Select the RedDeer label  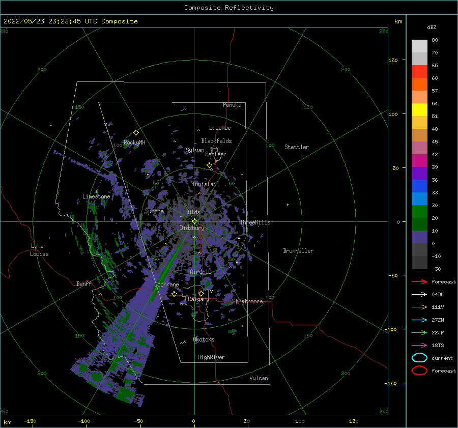216,154
